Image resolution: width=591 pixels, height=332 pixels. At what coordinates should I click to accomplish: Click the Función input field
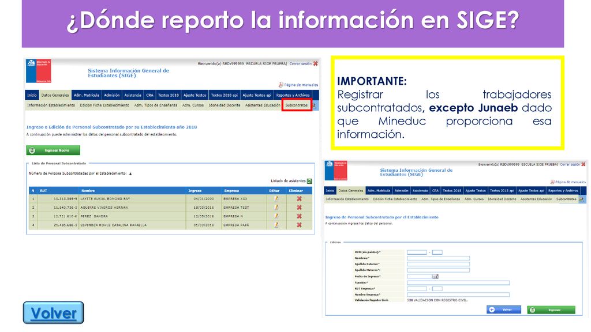point(458,282)
